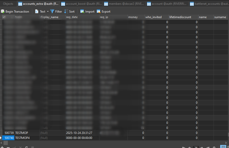Open the battlenet_accounts @auth tab
229x148 pixels.
pos(209,4)
